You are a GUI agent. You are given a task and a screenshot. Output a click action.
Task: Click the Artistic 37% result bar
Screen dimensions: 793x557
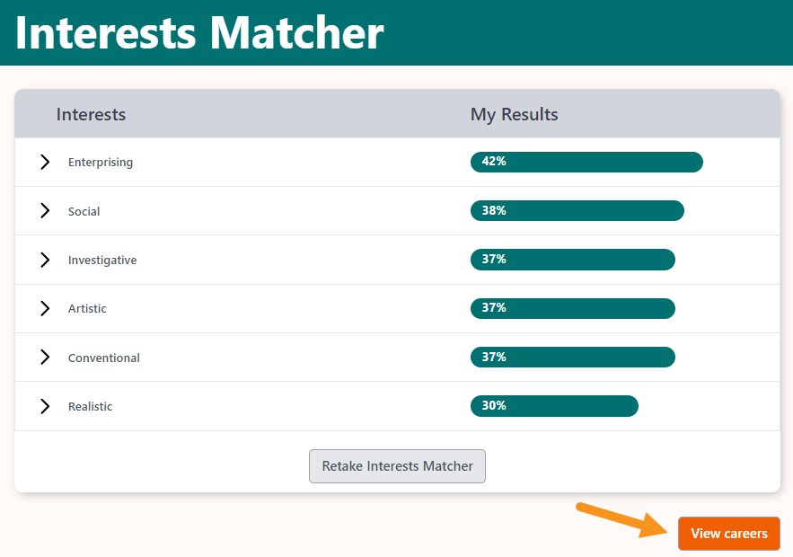coord(572,308)
